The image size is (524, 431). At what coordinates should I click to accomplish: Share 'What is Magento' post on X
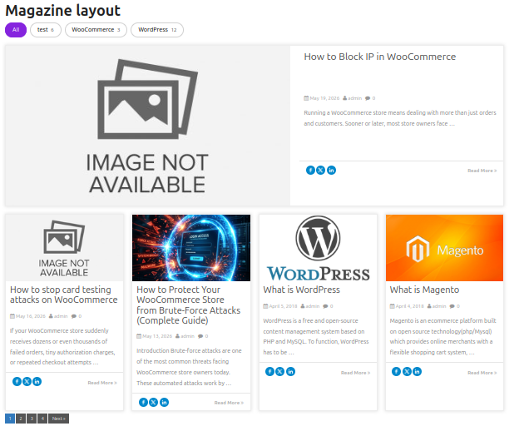[407, 371]
